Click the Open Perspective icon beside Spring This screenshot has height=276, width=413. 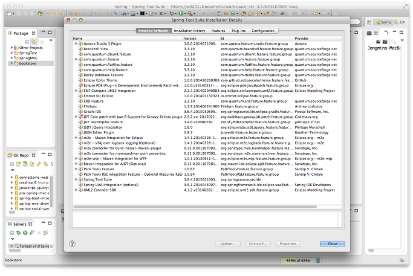(x=369, y=22)
